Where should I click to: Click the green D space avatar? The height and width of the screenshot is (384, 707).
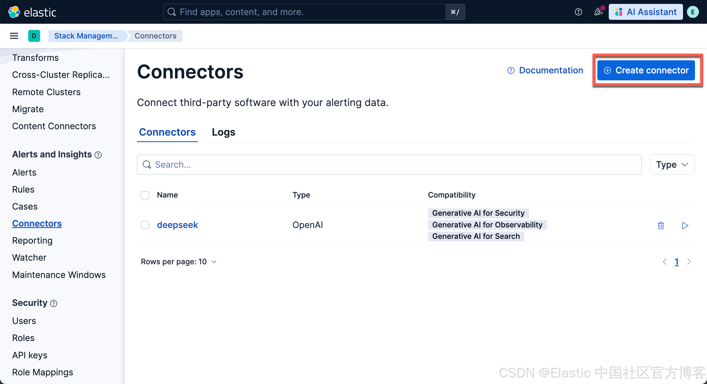pos(34,36)
